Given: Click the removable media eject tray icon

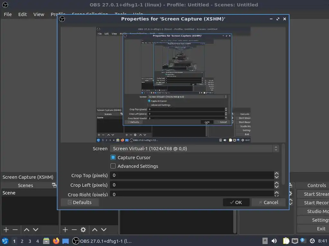Looking at the screenshot, I should click(265, 241).
